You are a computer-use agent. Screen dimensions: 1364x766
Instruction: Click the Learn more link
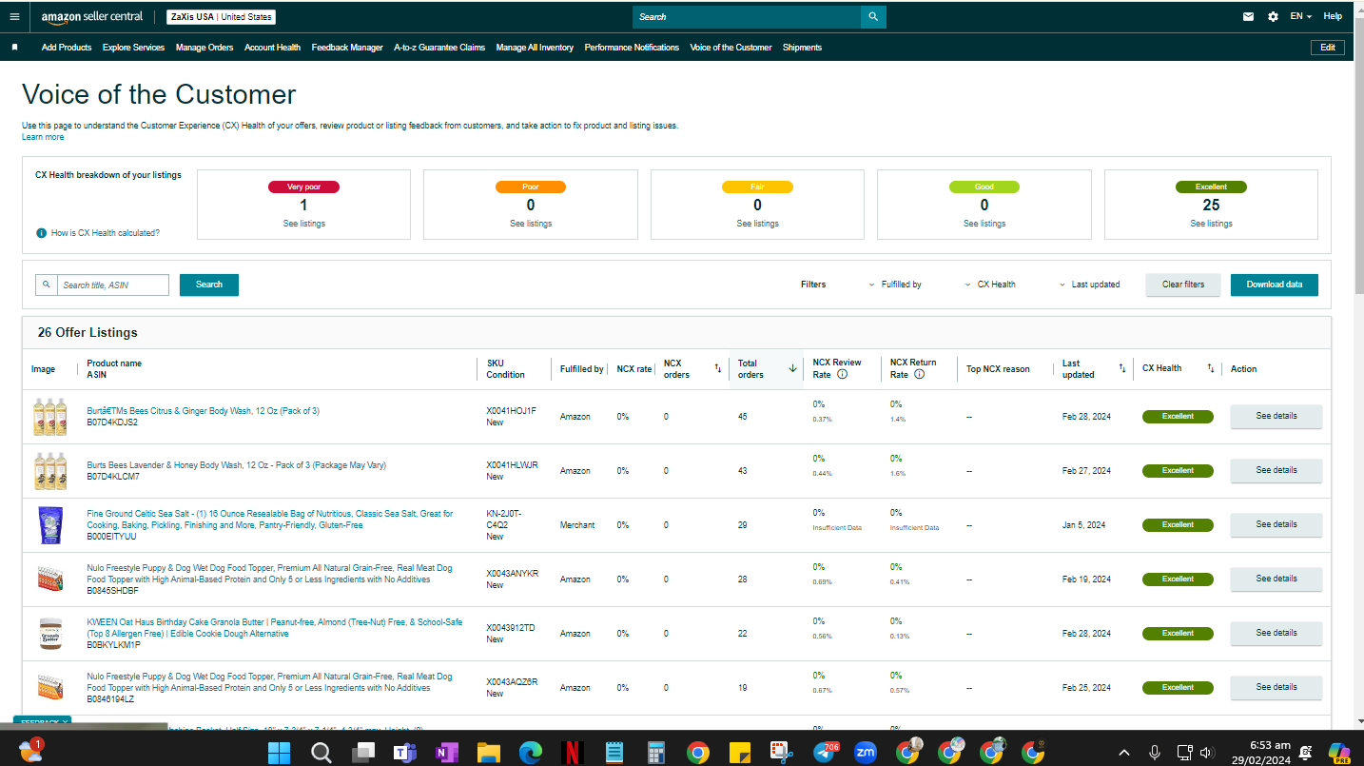pyautogui.click(x=43, y=137)
